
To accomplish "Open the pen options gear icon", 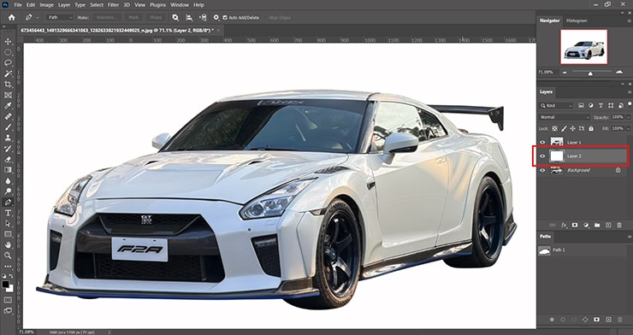I will pyautogui.click(x=216, y=17).
